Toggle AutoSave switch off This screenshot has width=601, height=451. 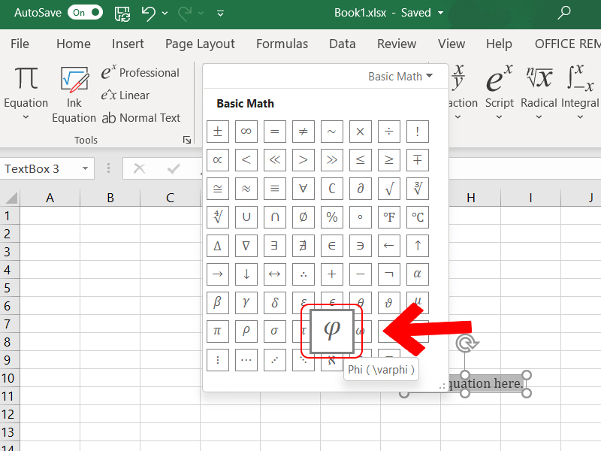click(84, 13)
